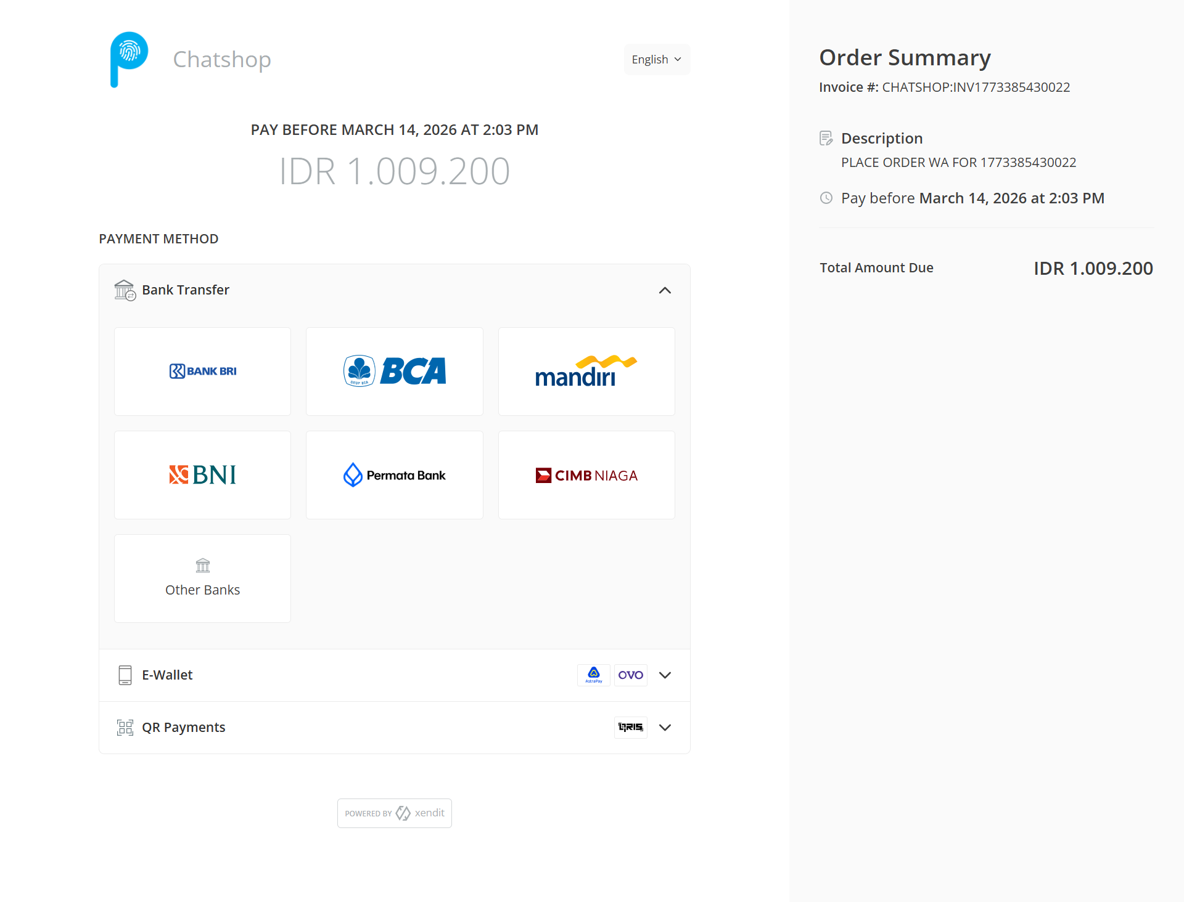Select BNI bank transfer option
Image resolution: width=1184 pixels, height=902 pixels.
click(x=202, y=475)
